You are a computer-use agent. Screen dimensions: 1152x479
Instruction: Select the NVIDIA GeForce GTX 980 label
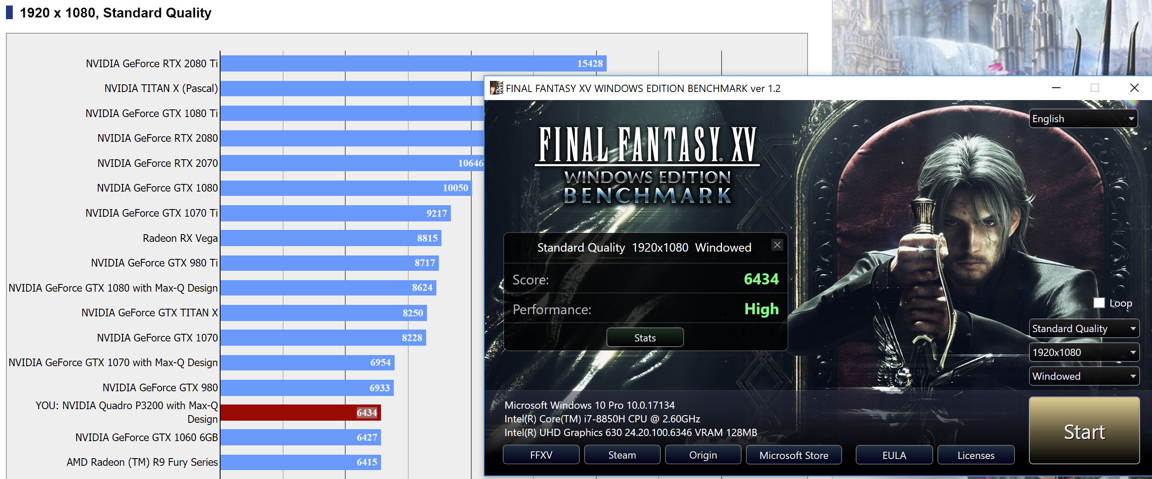coord(160,387)
